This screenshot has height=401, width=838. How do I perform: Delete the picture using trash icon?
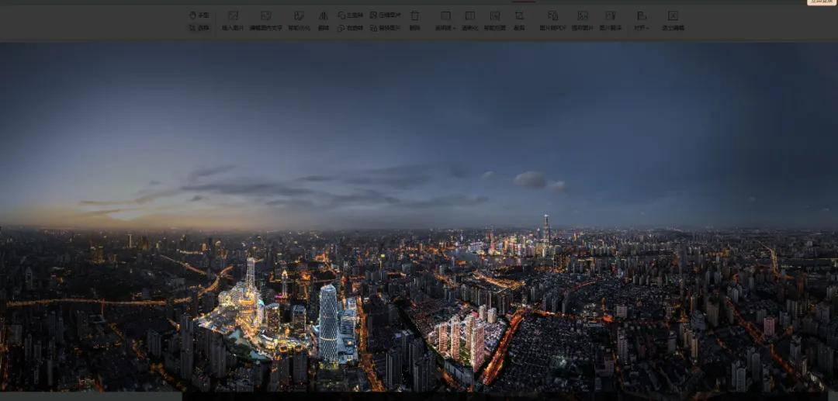414,20
